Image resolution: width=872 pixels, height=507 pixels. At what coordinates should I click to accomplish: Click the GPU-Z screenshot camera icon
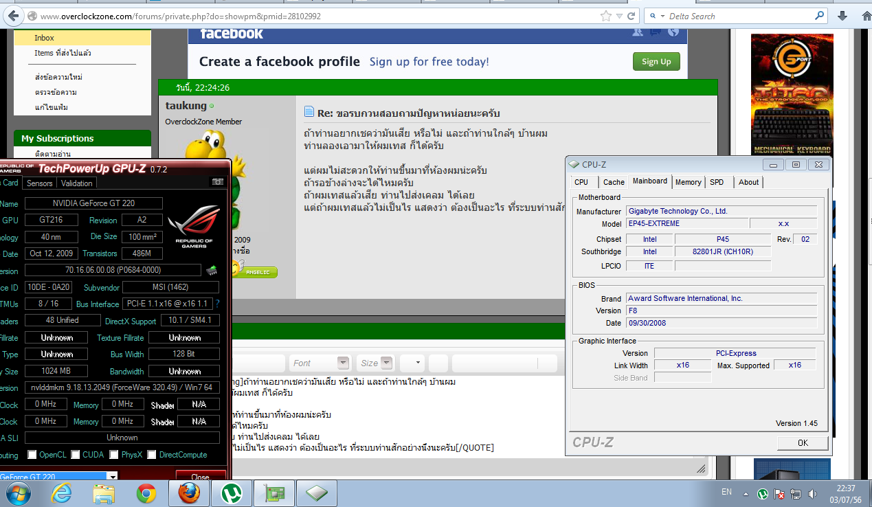coord(218,182)
